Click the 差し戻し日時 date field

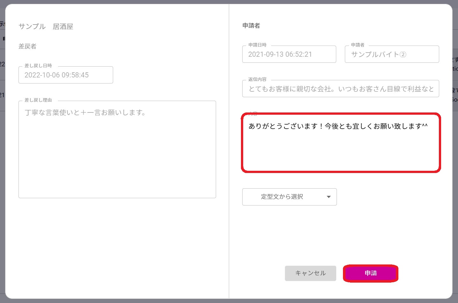(x=66, y=75)
